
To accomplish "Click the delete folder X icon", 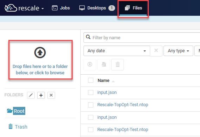I will pyautogui.click(x=51, y=95).
